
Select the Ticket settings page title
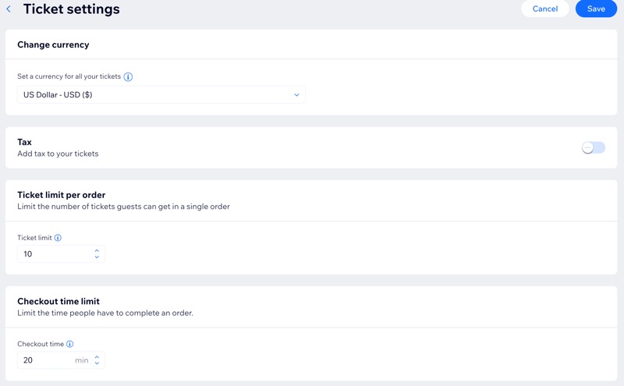tap(72, 9)
